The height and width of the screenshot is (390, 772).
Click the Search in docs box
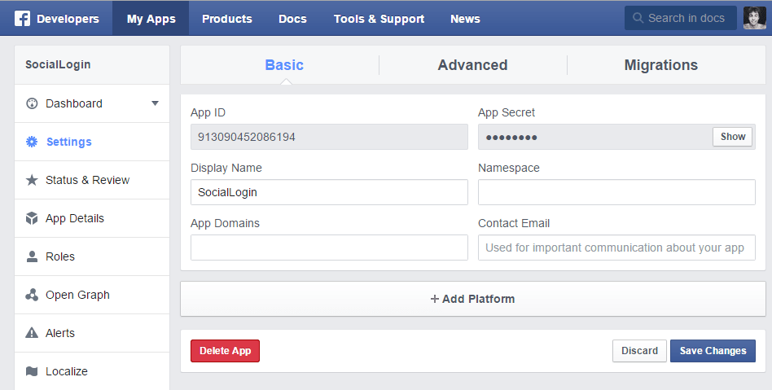coord(680,18)
